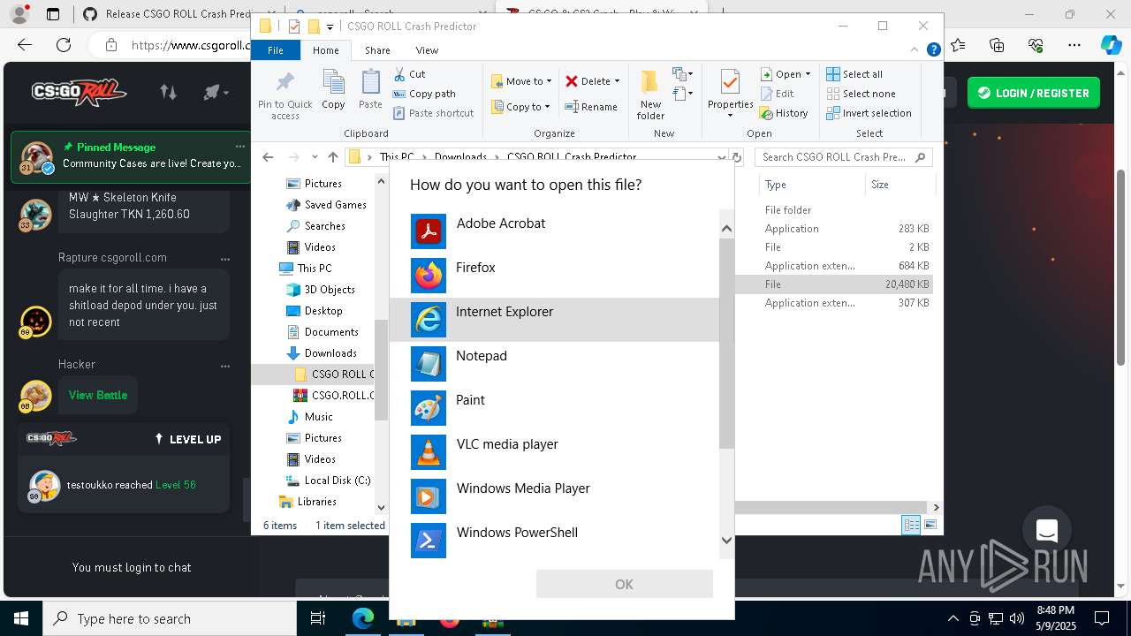Click History in the Open group
This screenshot has width=1131, height=636.
[x=784, y=113]
